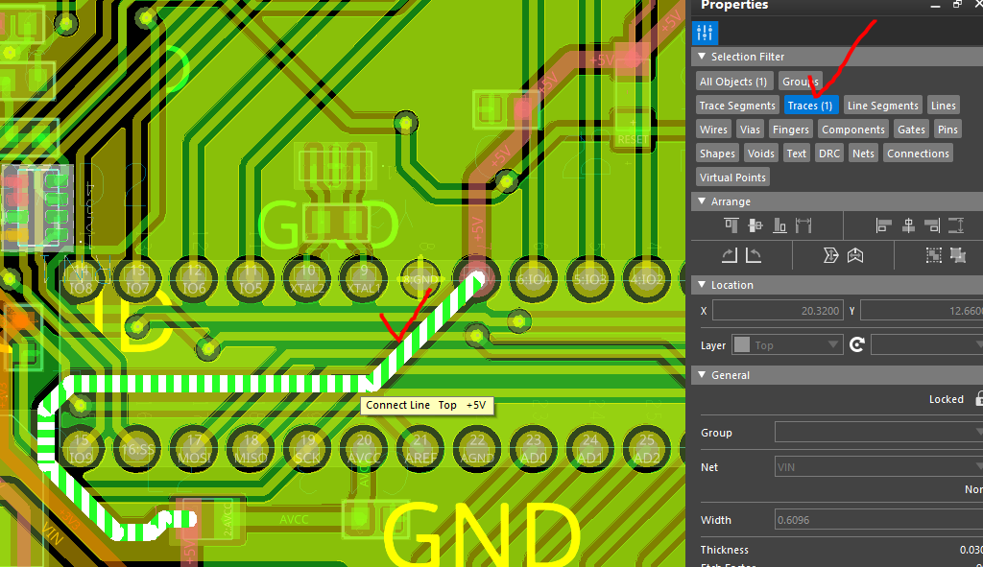Toggle the Connections selection filter
The height and width of the screenshot is (567, 983).
pyautogui.click(x=918, y=154)
